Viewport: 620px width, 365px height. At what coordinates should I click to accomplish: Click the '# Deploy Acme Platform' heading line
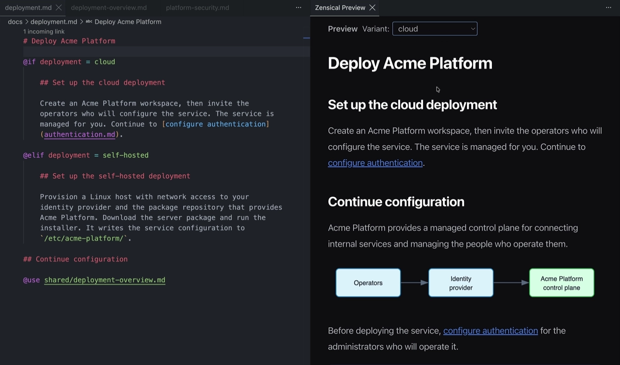69,41
